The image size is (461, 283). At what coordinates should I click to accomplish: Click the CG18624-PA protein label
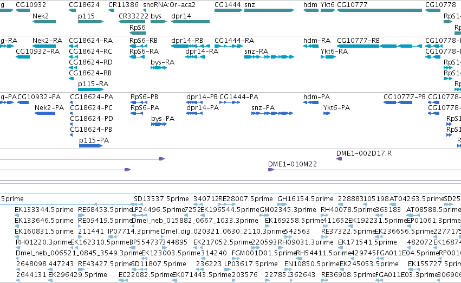92,97
